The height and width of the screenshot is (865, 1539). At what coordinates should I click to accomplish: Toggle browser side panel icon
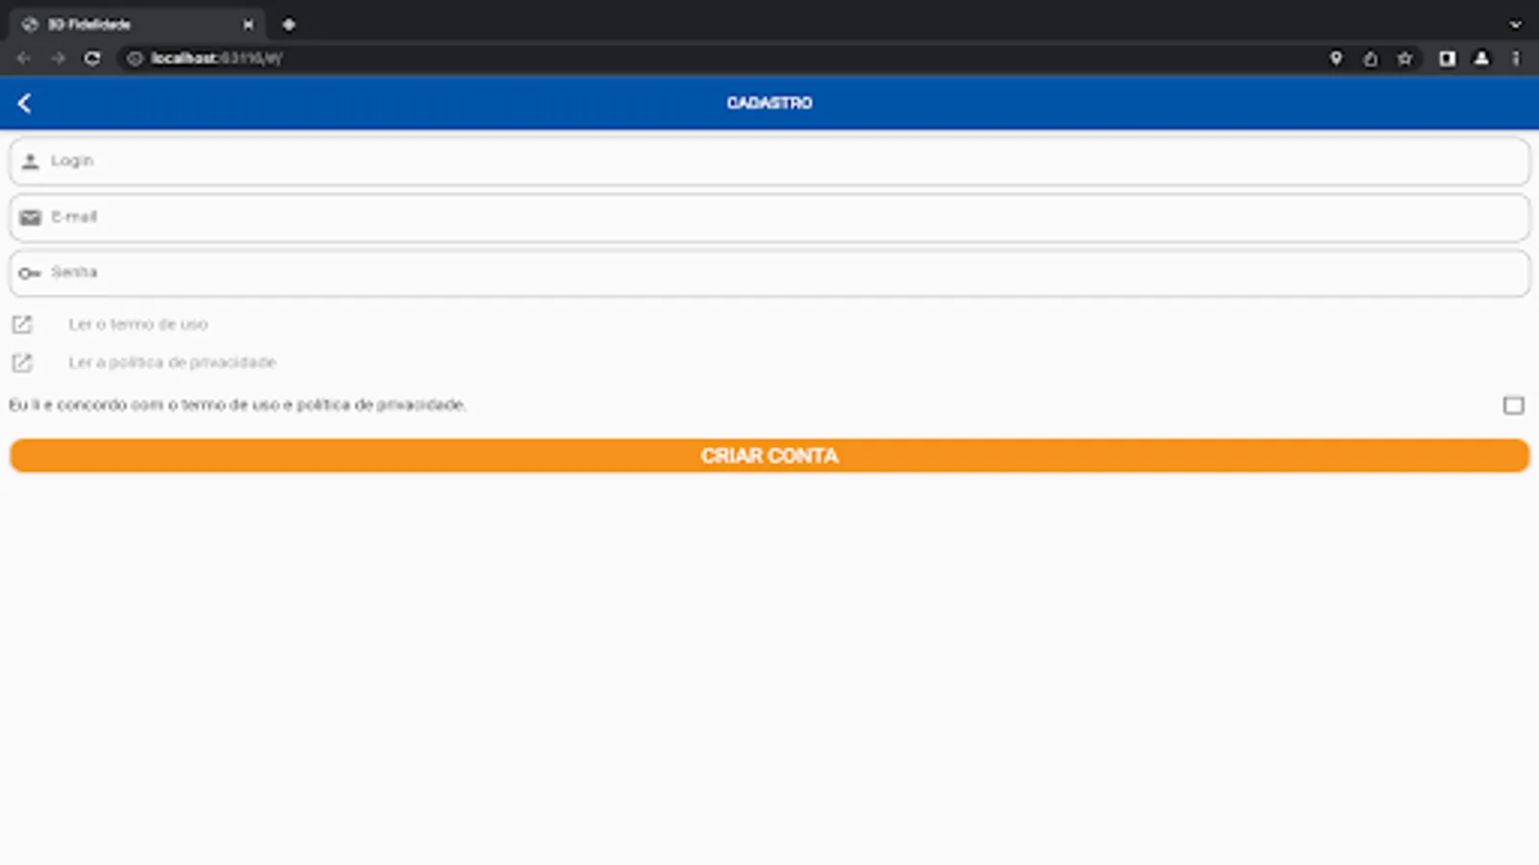1447,59
